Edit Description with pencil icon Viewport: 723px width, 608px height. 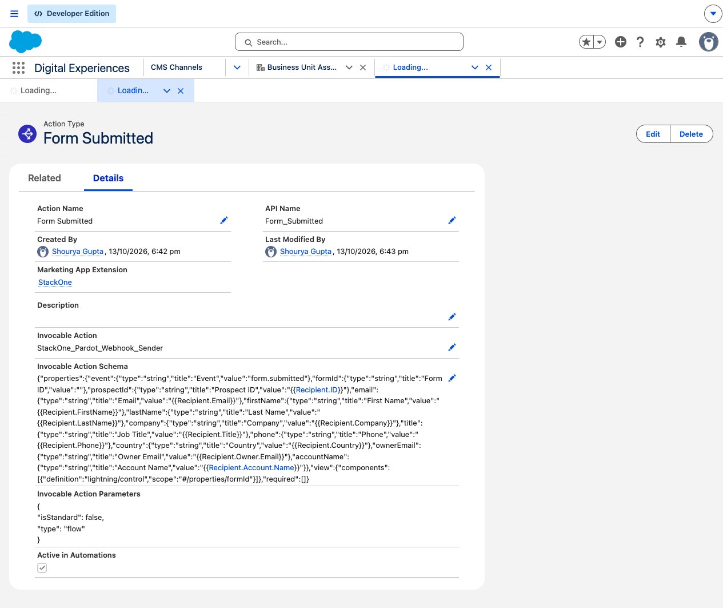(x=452, y=317)
